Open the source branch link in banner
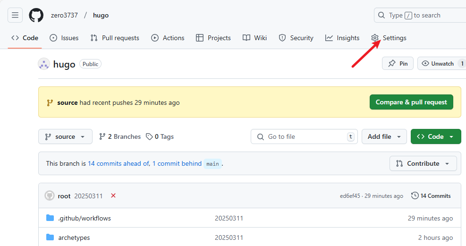Screen dimensions: 466x246 (68, 103)
